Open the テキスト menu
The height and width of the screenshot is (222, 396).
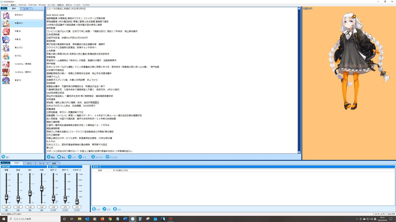(x=22, y=5)
